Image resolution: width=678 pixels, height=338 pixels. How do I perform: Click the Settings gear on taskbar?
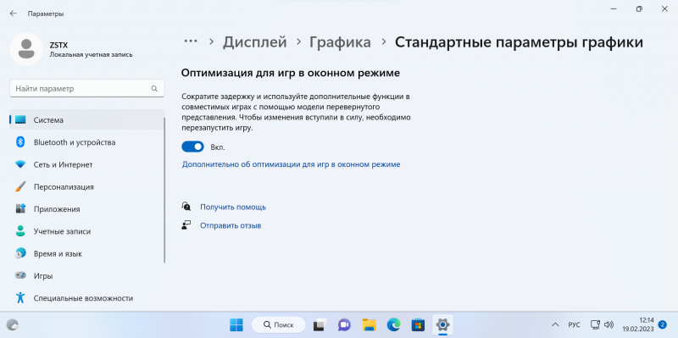[x=442, y=324]
